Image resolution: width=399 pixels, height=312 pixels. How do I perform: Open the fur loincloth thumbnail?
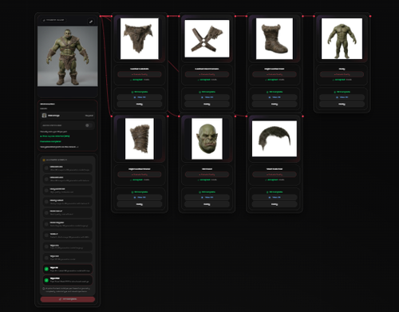140,38
